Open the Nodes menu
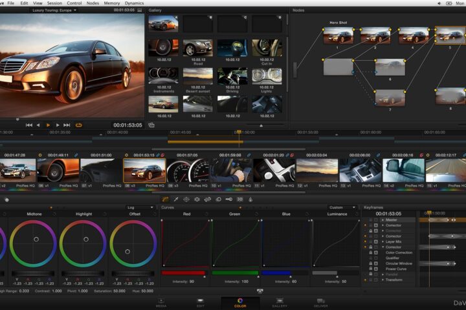Screen dimensions: 466x310 (x=93, y=3)
